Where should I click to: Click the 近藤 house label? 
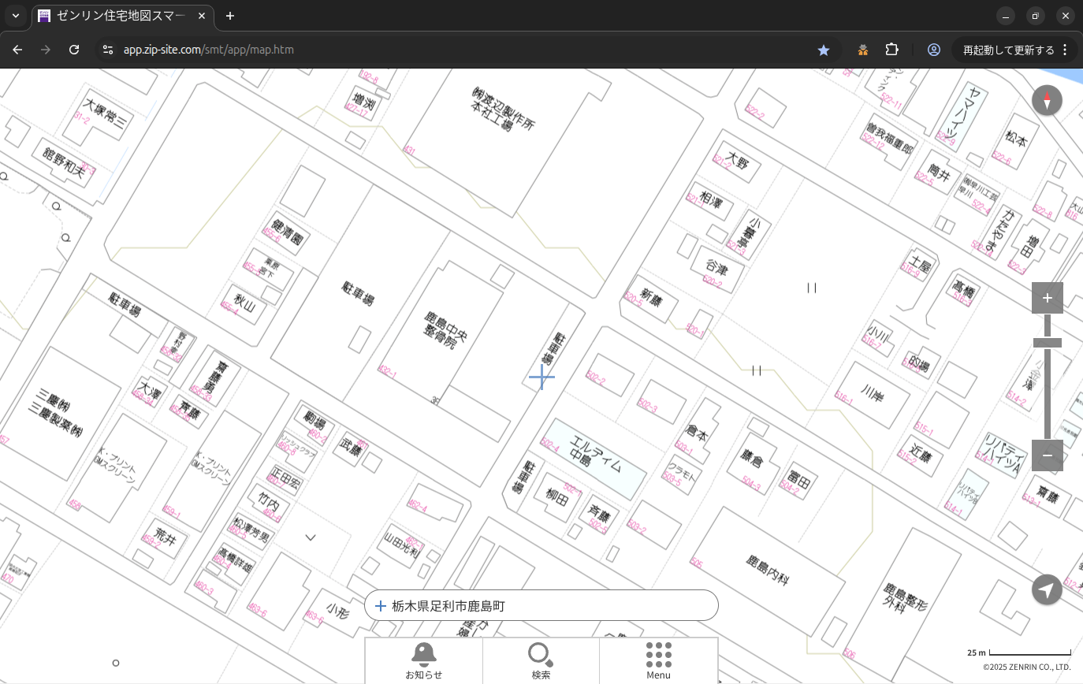coord(921,453)
